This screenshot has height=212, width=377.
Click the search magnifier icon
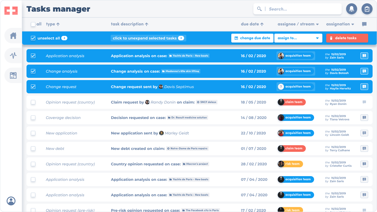tap(259, 9)
